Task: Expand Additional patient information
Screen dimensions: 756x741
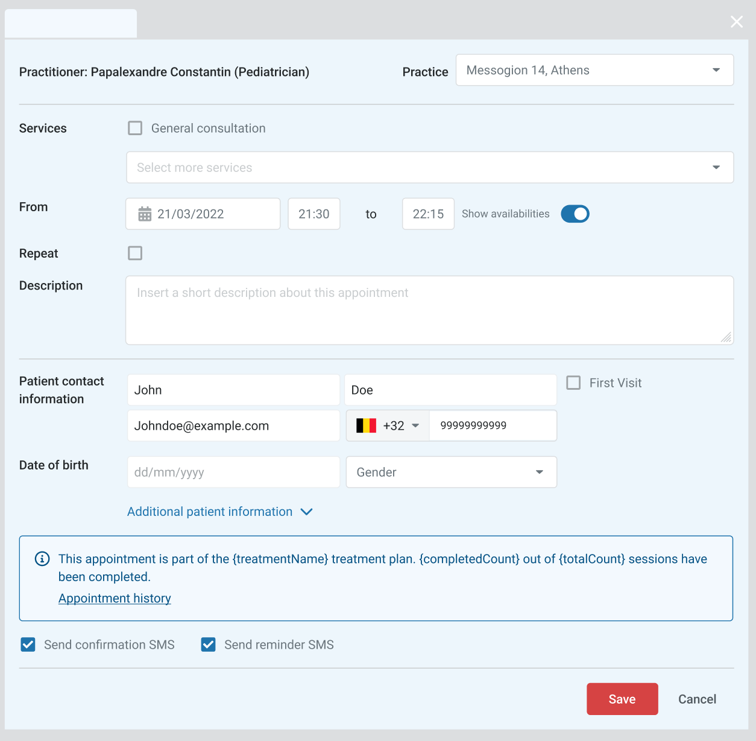Action: click(x=219, y=512)
